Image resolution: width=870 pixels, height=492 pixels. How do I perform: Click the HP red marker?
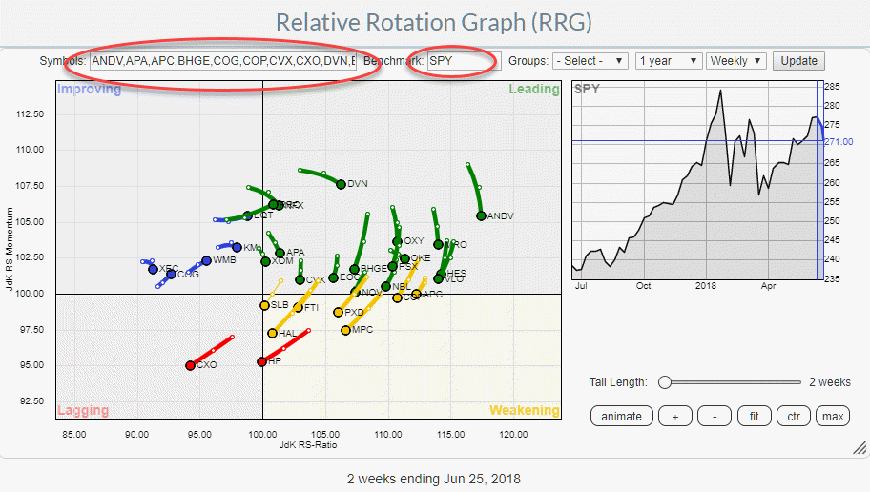[262, 361]
